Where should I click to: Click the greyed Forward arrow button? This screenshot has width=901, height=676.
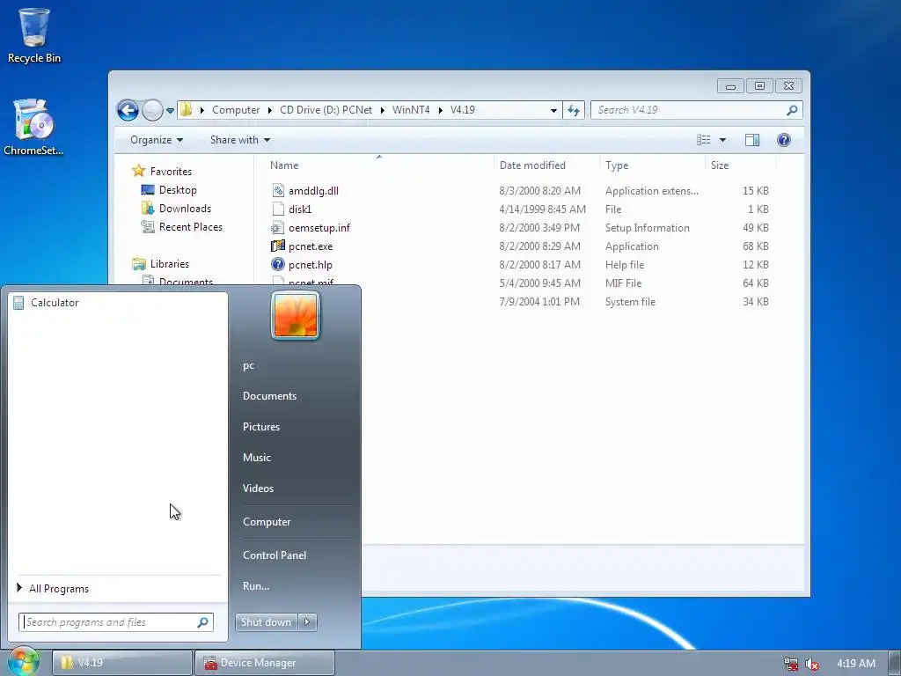coord(152,110)
